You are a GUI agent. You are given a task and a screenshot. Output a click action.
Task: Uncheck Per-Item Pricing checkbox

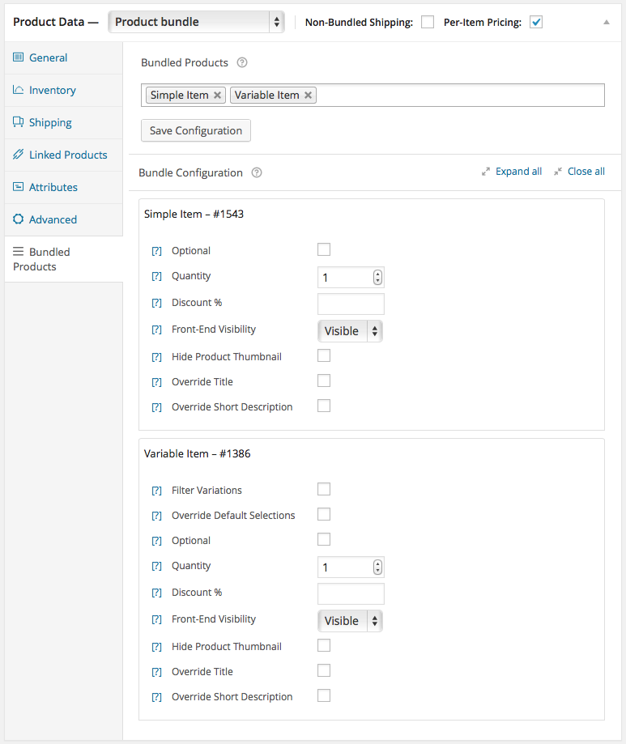point(535,23)
